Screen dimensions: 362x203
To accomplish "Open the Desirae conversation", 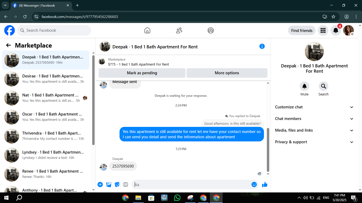I will [46, 79].
